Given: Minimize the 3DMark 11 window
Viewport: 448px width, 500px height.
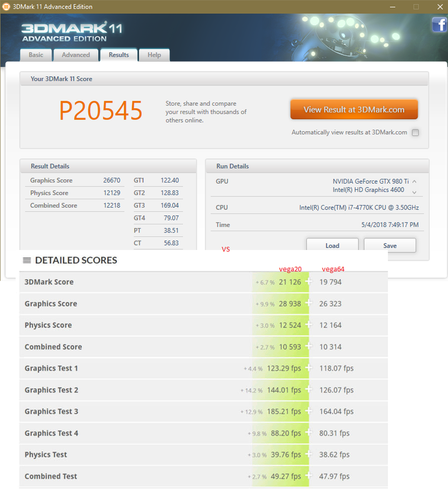Looking at the screenshot, I should [x=392, y=7].
